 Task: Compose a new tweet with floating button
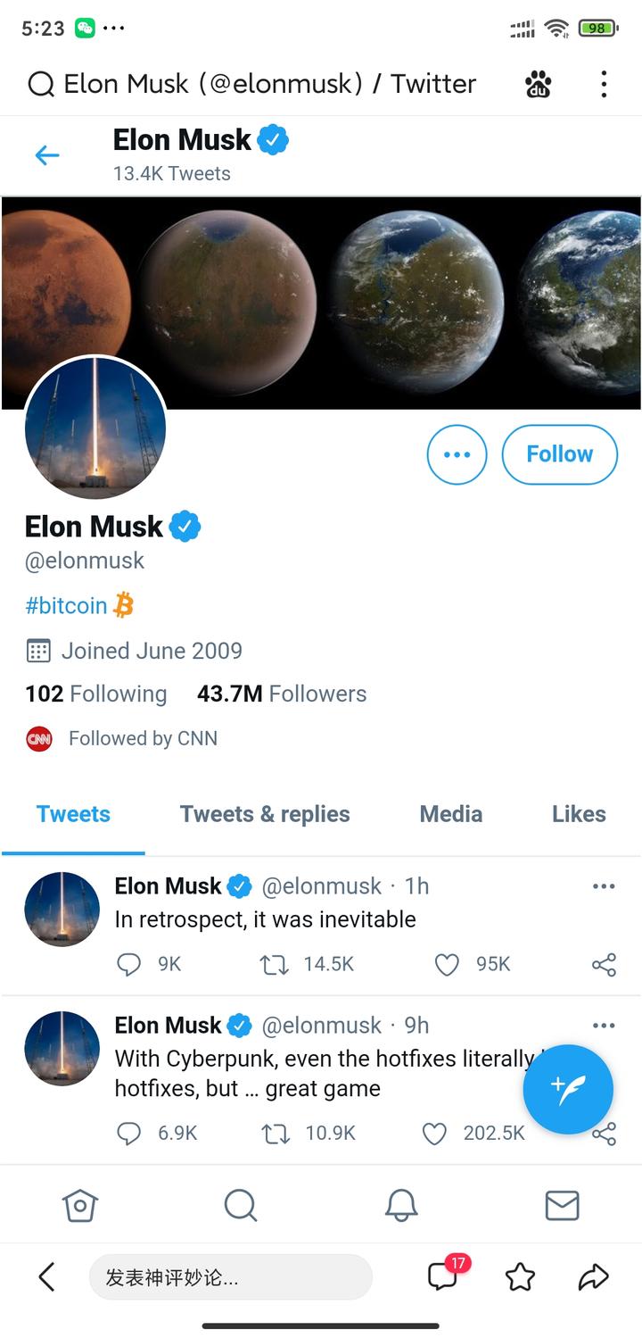(x=568, y=1089)
